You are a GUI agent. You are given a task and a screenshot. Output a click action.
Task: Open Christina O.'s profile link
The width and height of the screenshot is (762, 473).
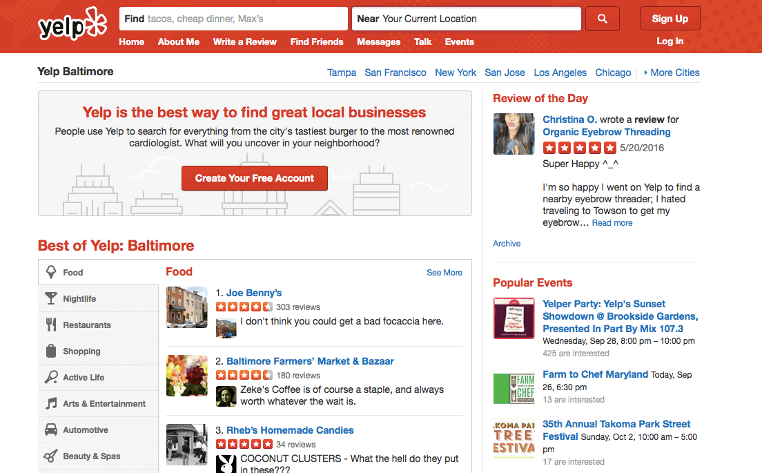(569, 119)
